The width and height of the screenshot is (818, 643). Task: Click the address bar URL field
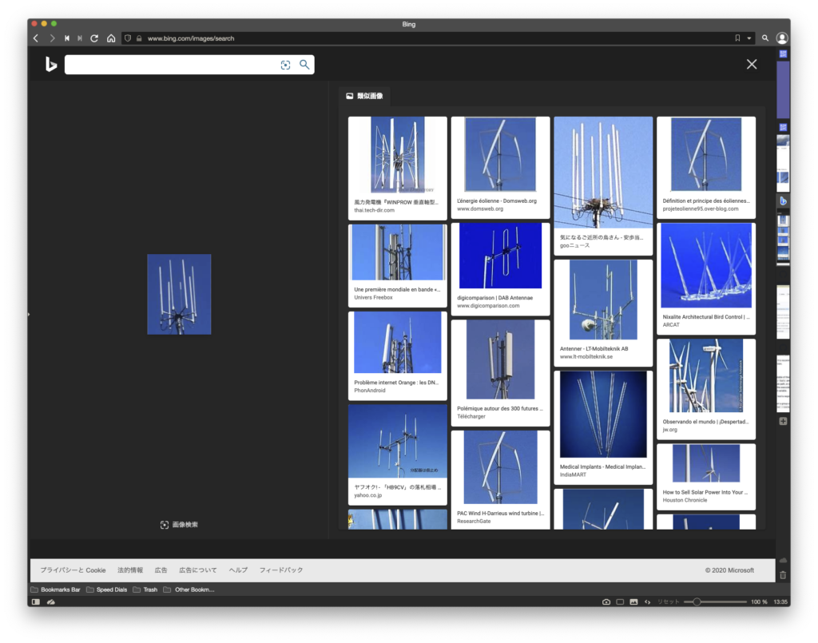click(399, 38)
